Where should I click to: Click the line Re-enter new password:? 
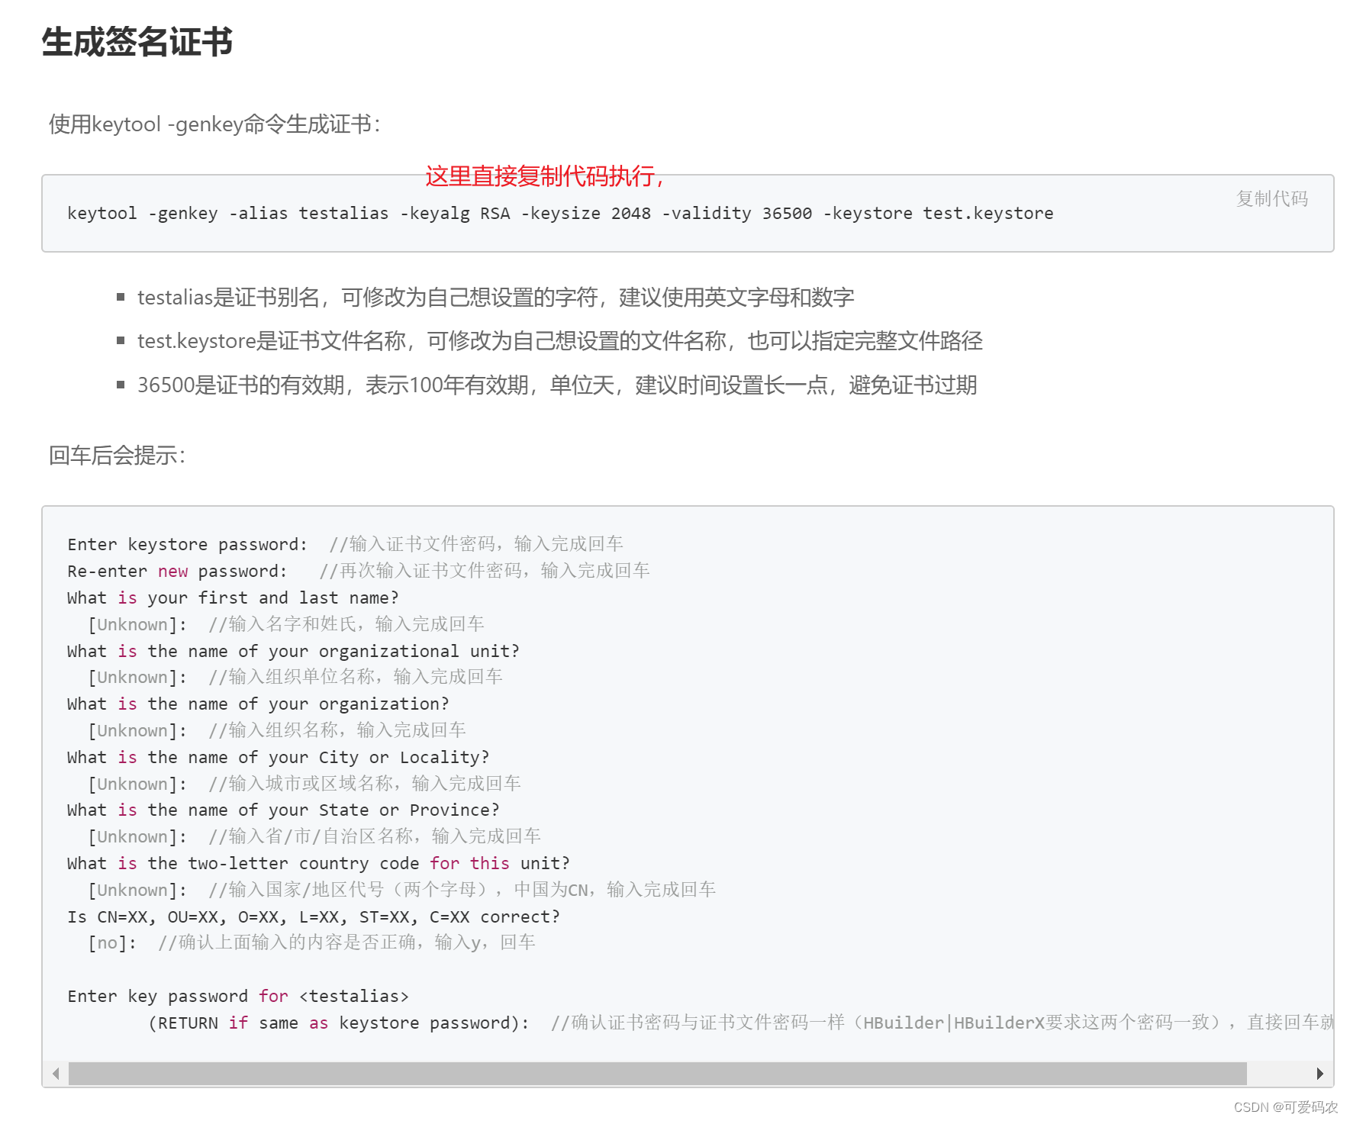tap(359, 571)
